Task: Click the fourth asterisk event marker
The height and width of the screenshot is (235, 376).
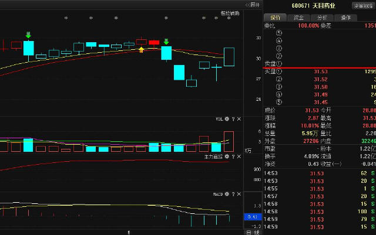Action: (x=166, y=18)
